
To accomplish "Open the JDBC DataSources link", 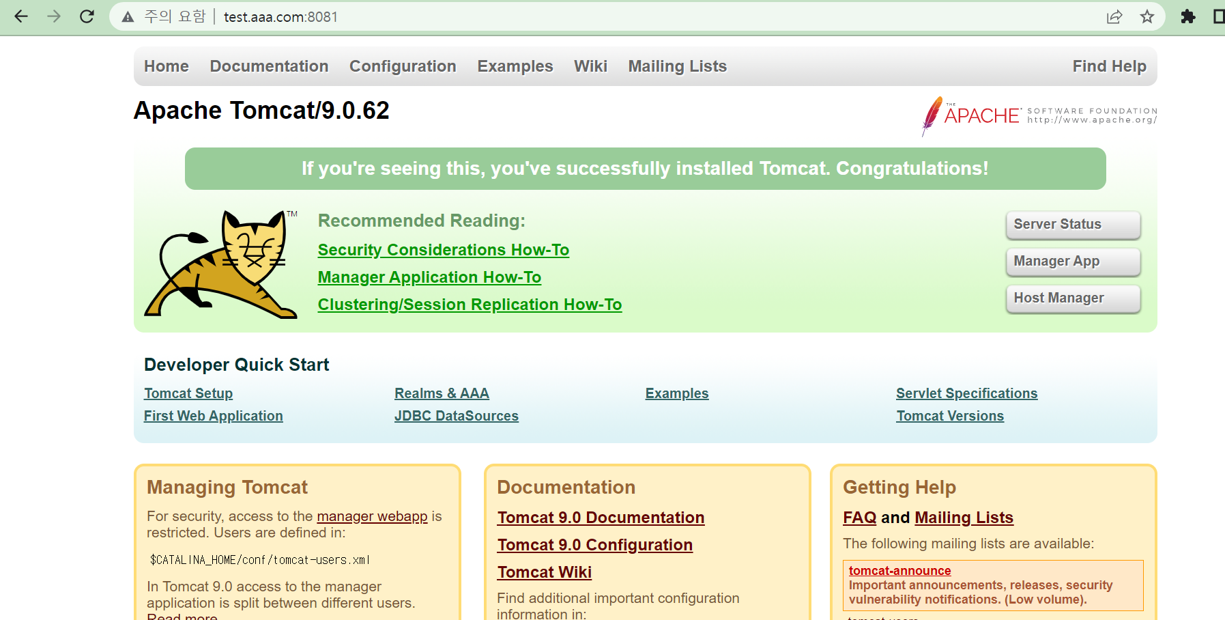I will [457, 416].
